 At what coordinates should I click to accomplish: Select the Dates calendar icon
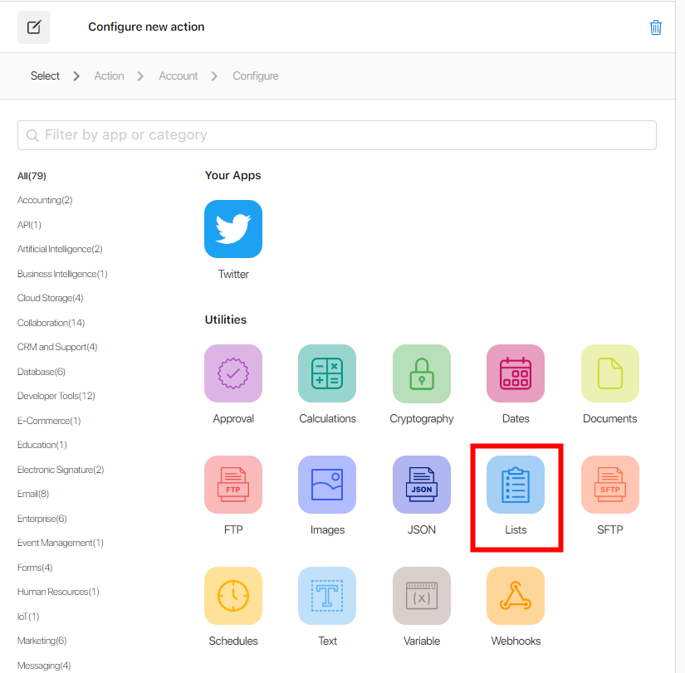pos(516,373)
